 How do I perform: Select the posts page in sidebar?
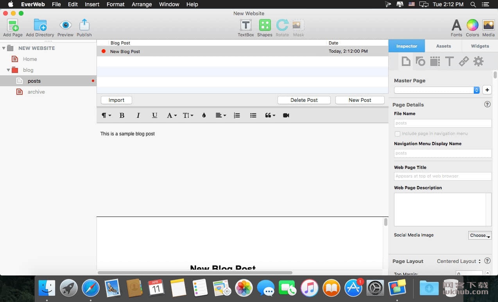point(48,81)
